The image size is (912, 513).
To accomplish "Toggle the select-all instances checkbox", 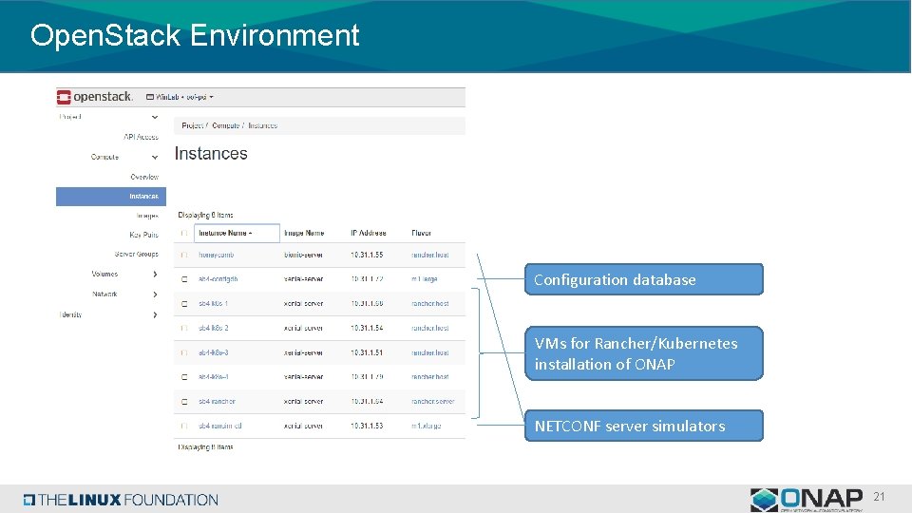I will point(184,234).
